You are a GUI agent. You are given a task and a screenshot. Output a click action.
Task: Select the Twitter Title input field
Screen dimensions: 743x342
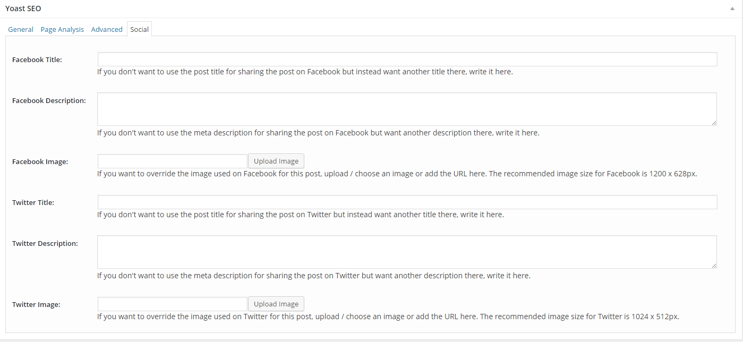[x=407, y=202]
